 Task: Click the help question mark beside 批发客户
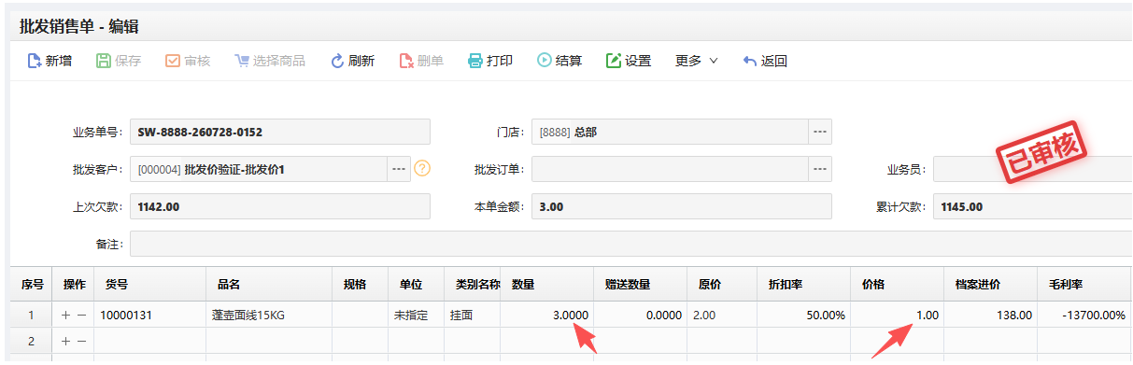422,169
